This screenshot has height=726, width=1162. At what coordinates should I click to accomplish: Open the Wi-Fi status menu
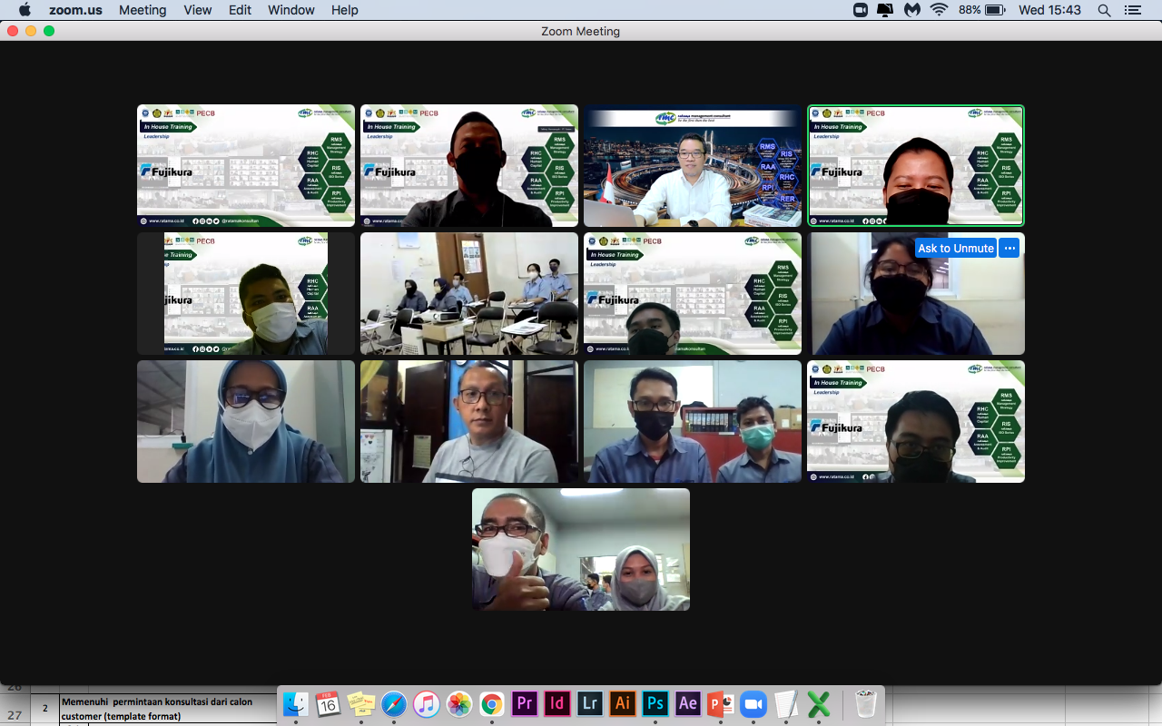(939, 10)
